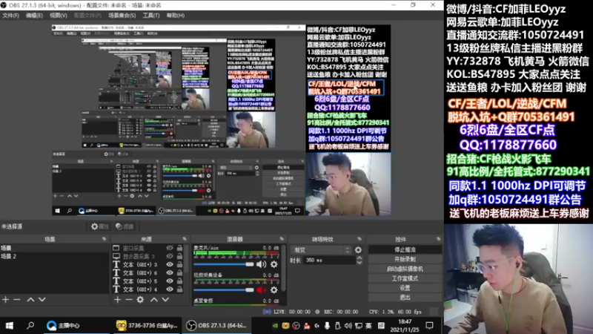Click the 滤镜 button above the 来源 panel

[125, 226]
